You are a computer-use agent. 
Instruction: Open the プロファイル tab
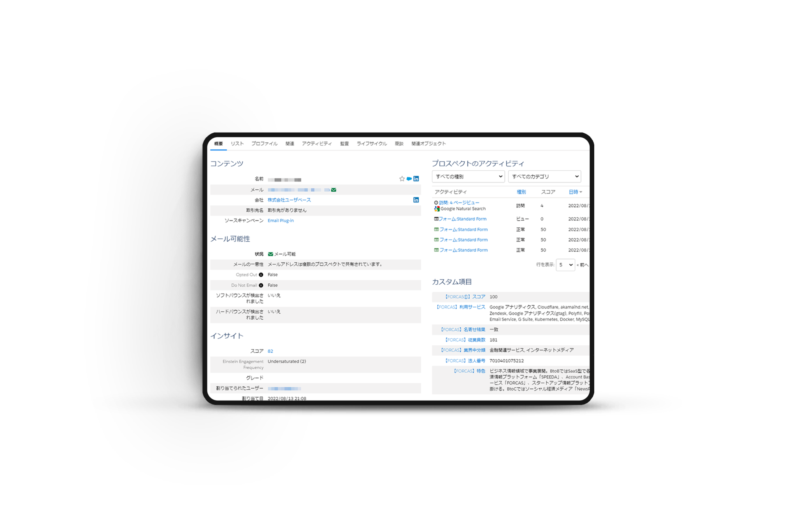[264, 144]
